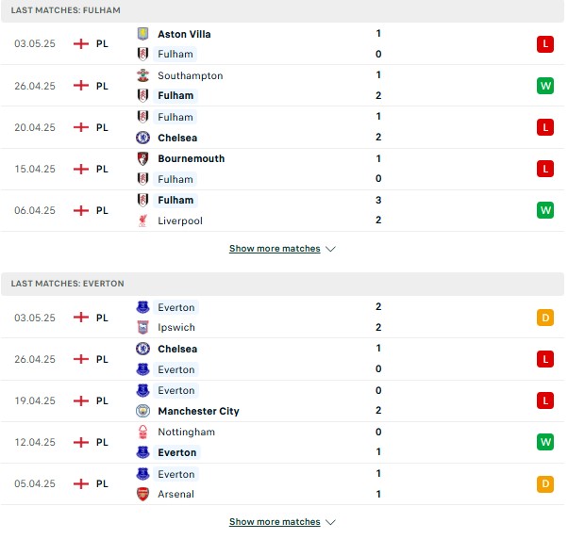Expand Show more matches under Everton
The width and height of the screenshot is (568, 539).
(x=275, y=522)
